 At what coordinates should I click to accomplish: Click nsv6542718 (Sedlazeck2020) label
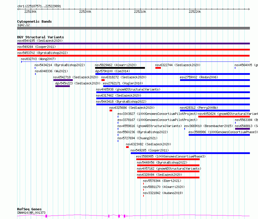[76, 77]
